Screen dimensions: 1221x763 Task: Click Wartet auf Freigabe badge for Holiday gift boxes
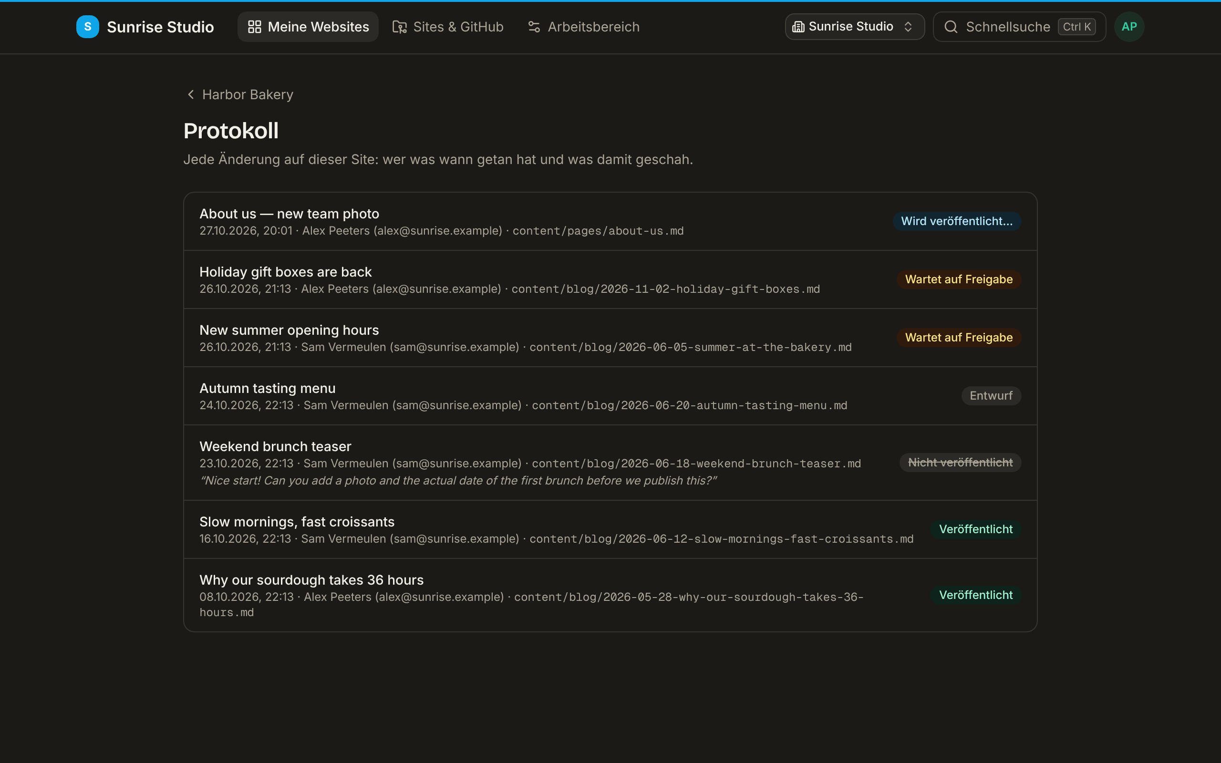[959, 279]
